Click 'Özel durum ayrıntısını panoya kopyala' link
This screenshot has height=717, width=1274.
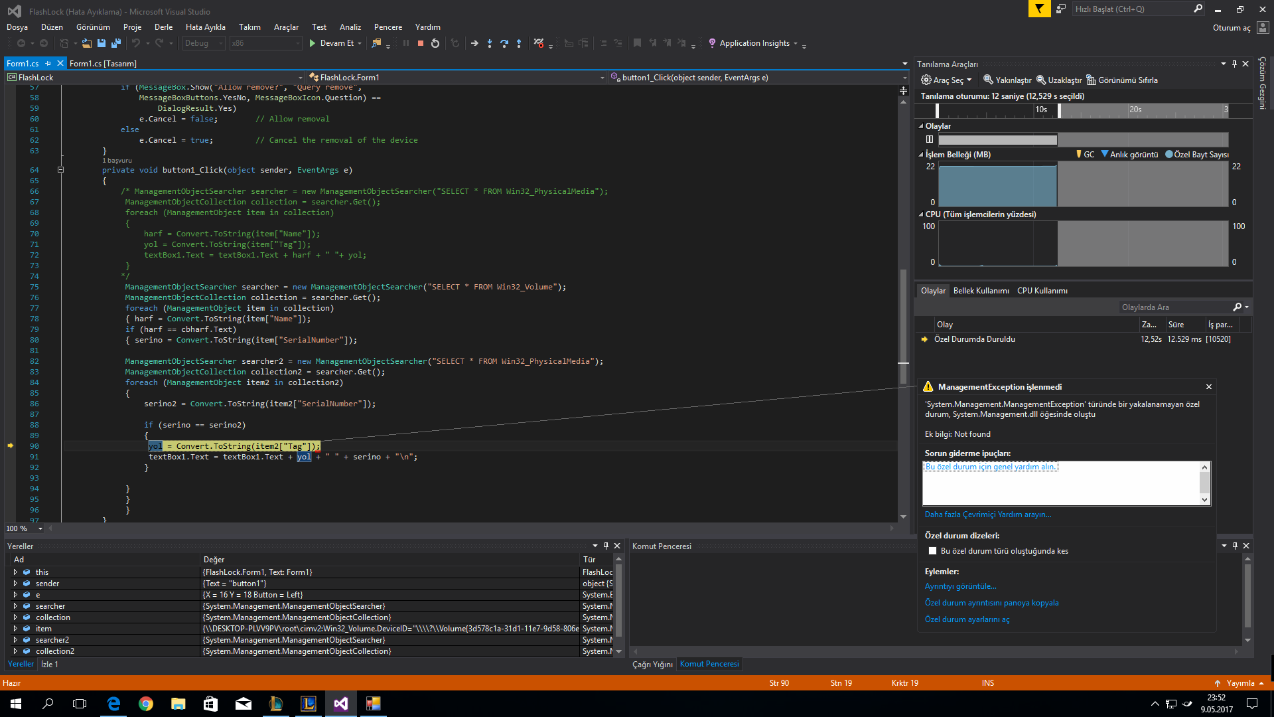click(x=991, y=603)
